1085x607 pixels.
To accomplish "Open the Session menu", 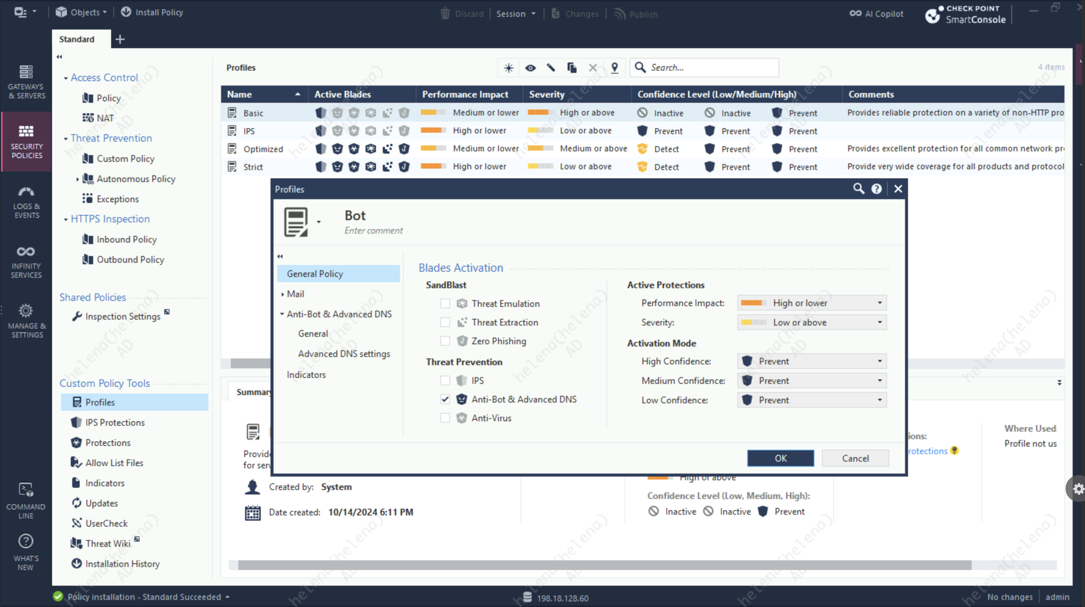I will click(515, 14).
